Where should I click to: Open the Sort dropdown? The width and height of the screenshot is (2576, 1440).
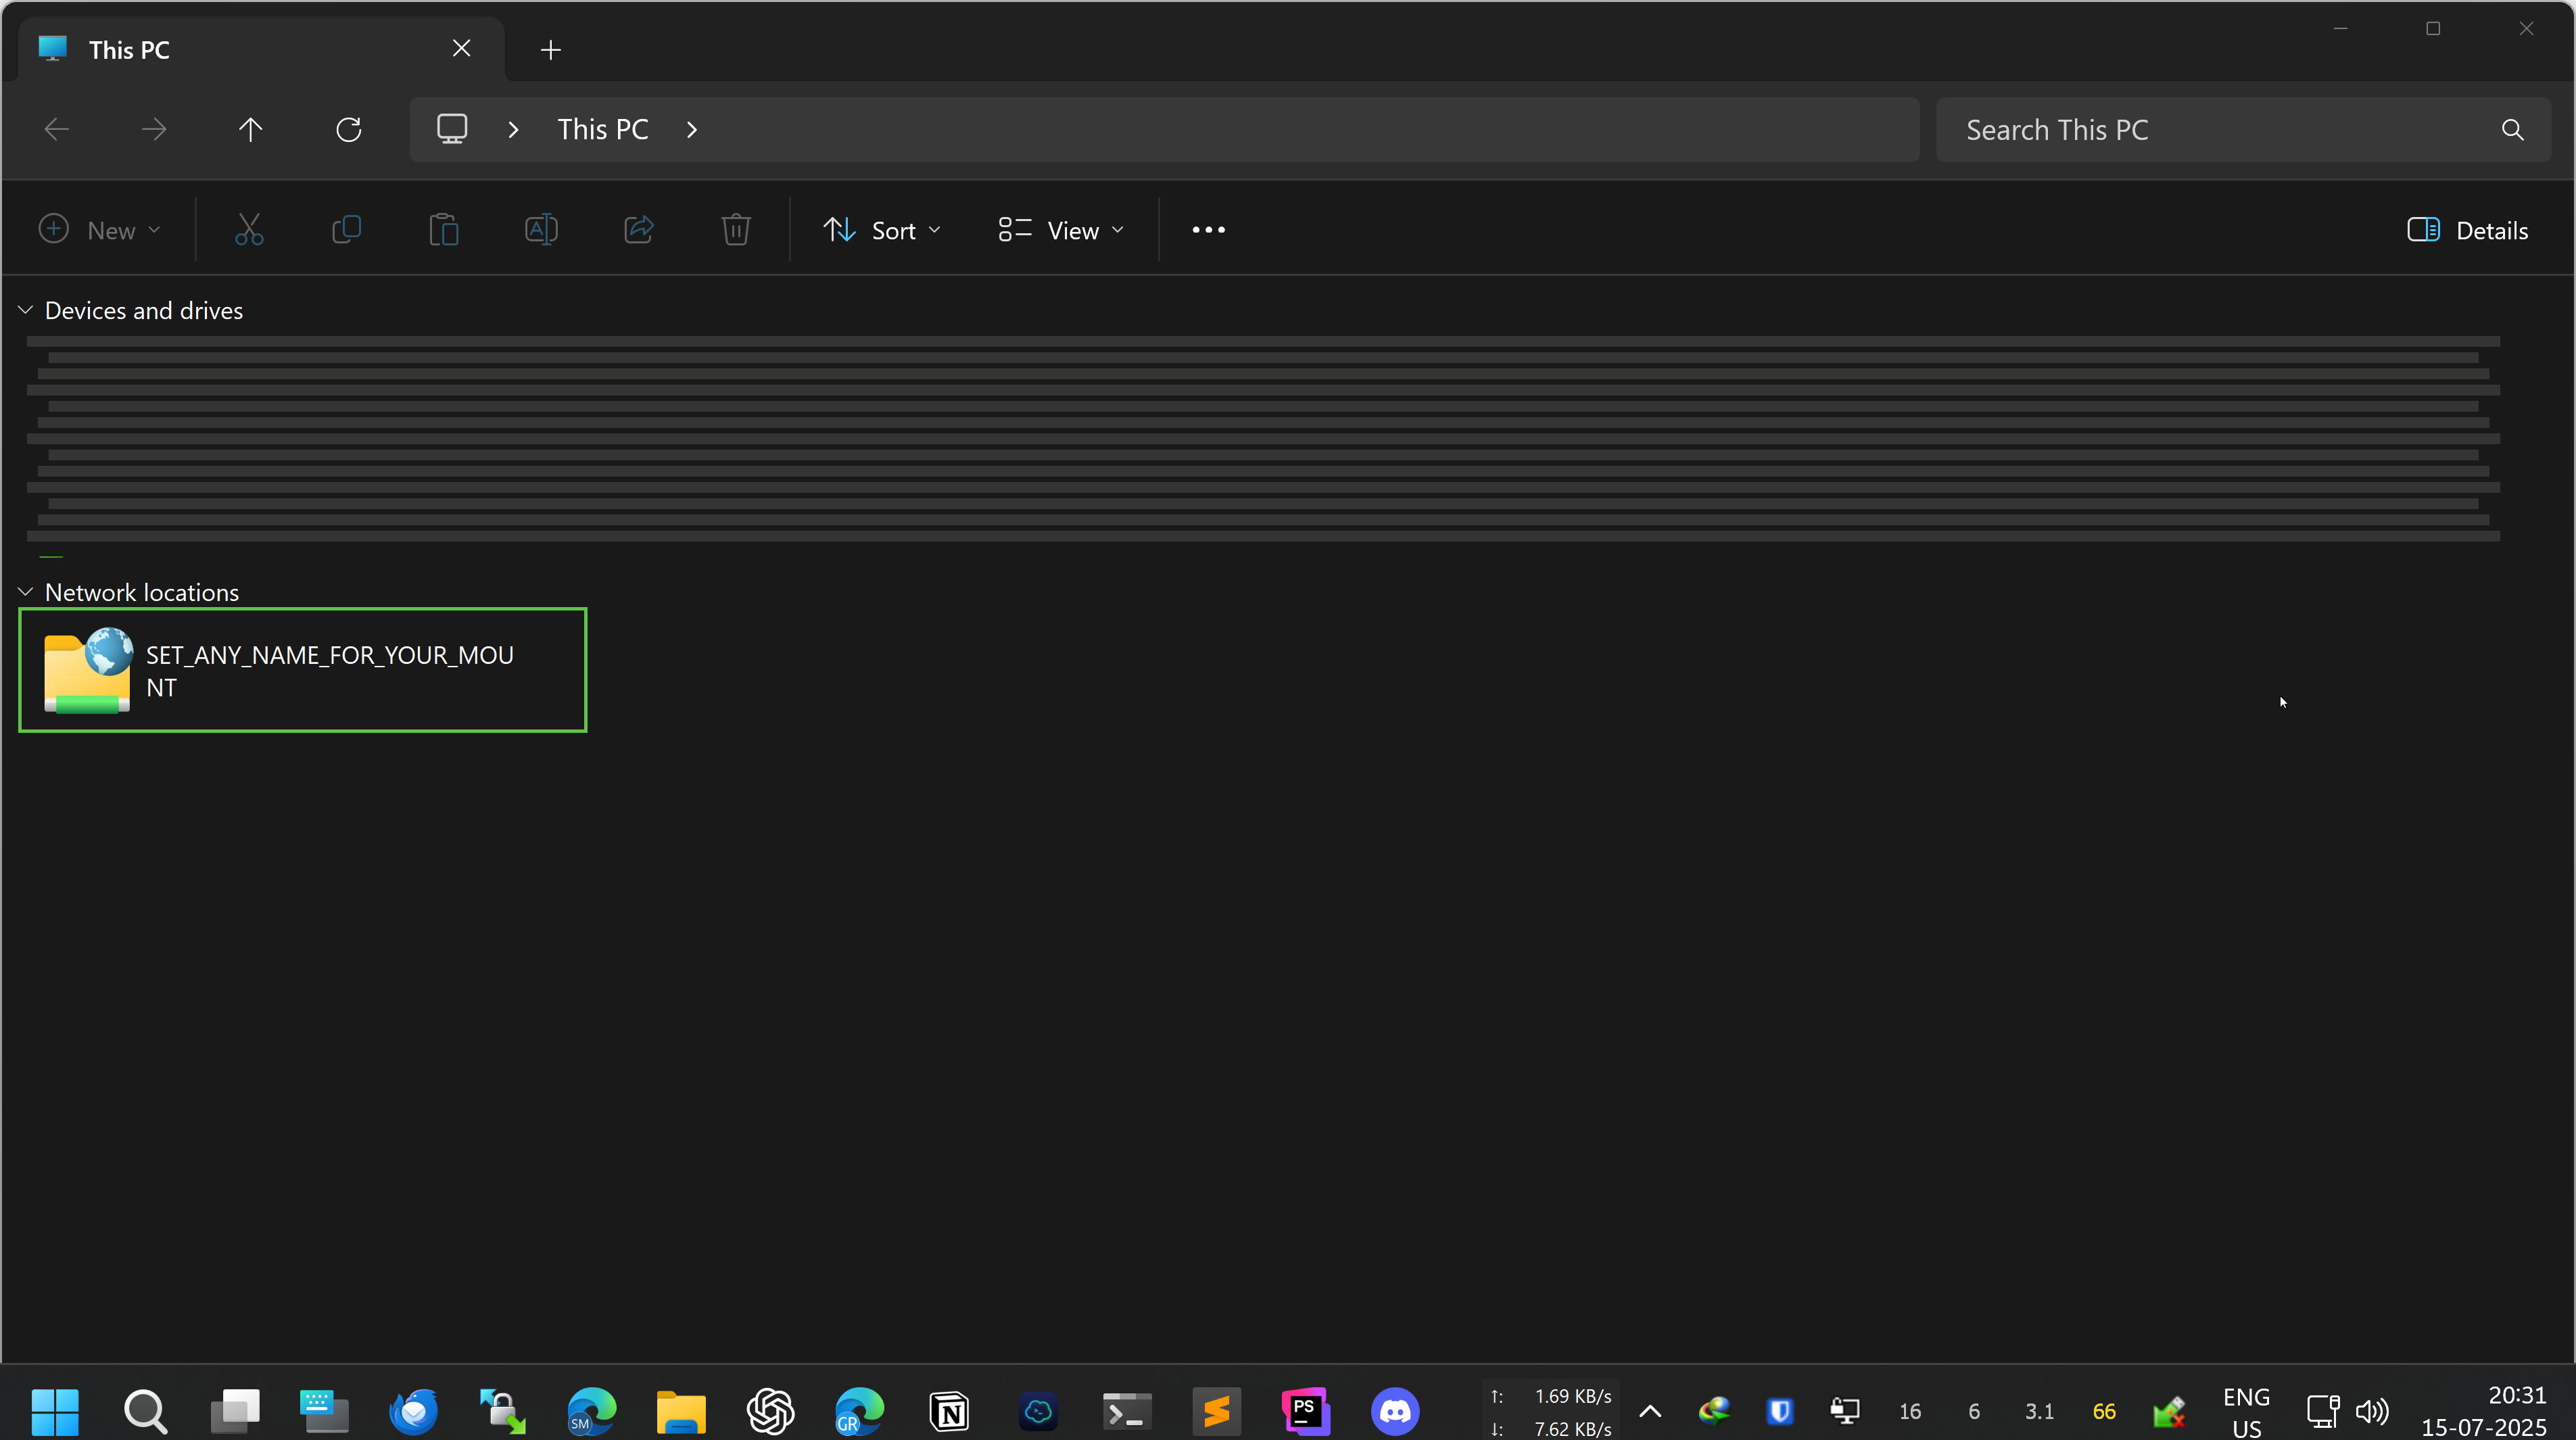[x=882, y=230]
